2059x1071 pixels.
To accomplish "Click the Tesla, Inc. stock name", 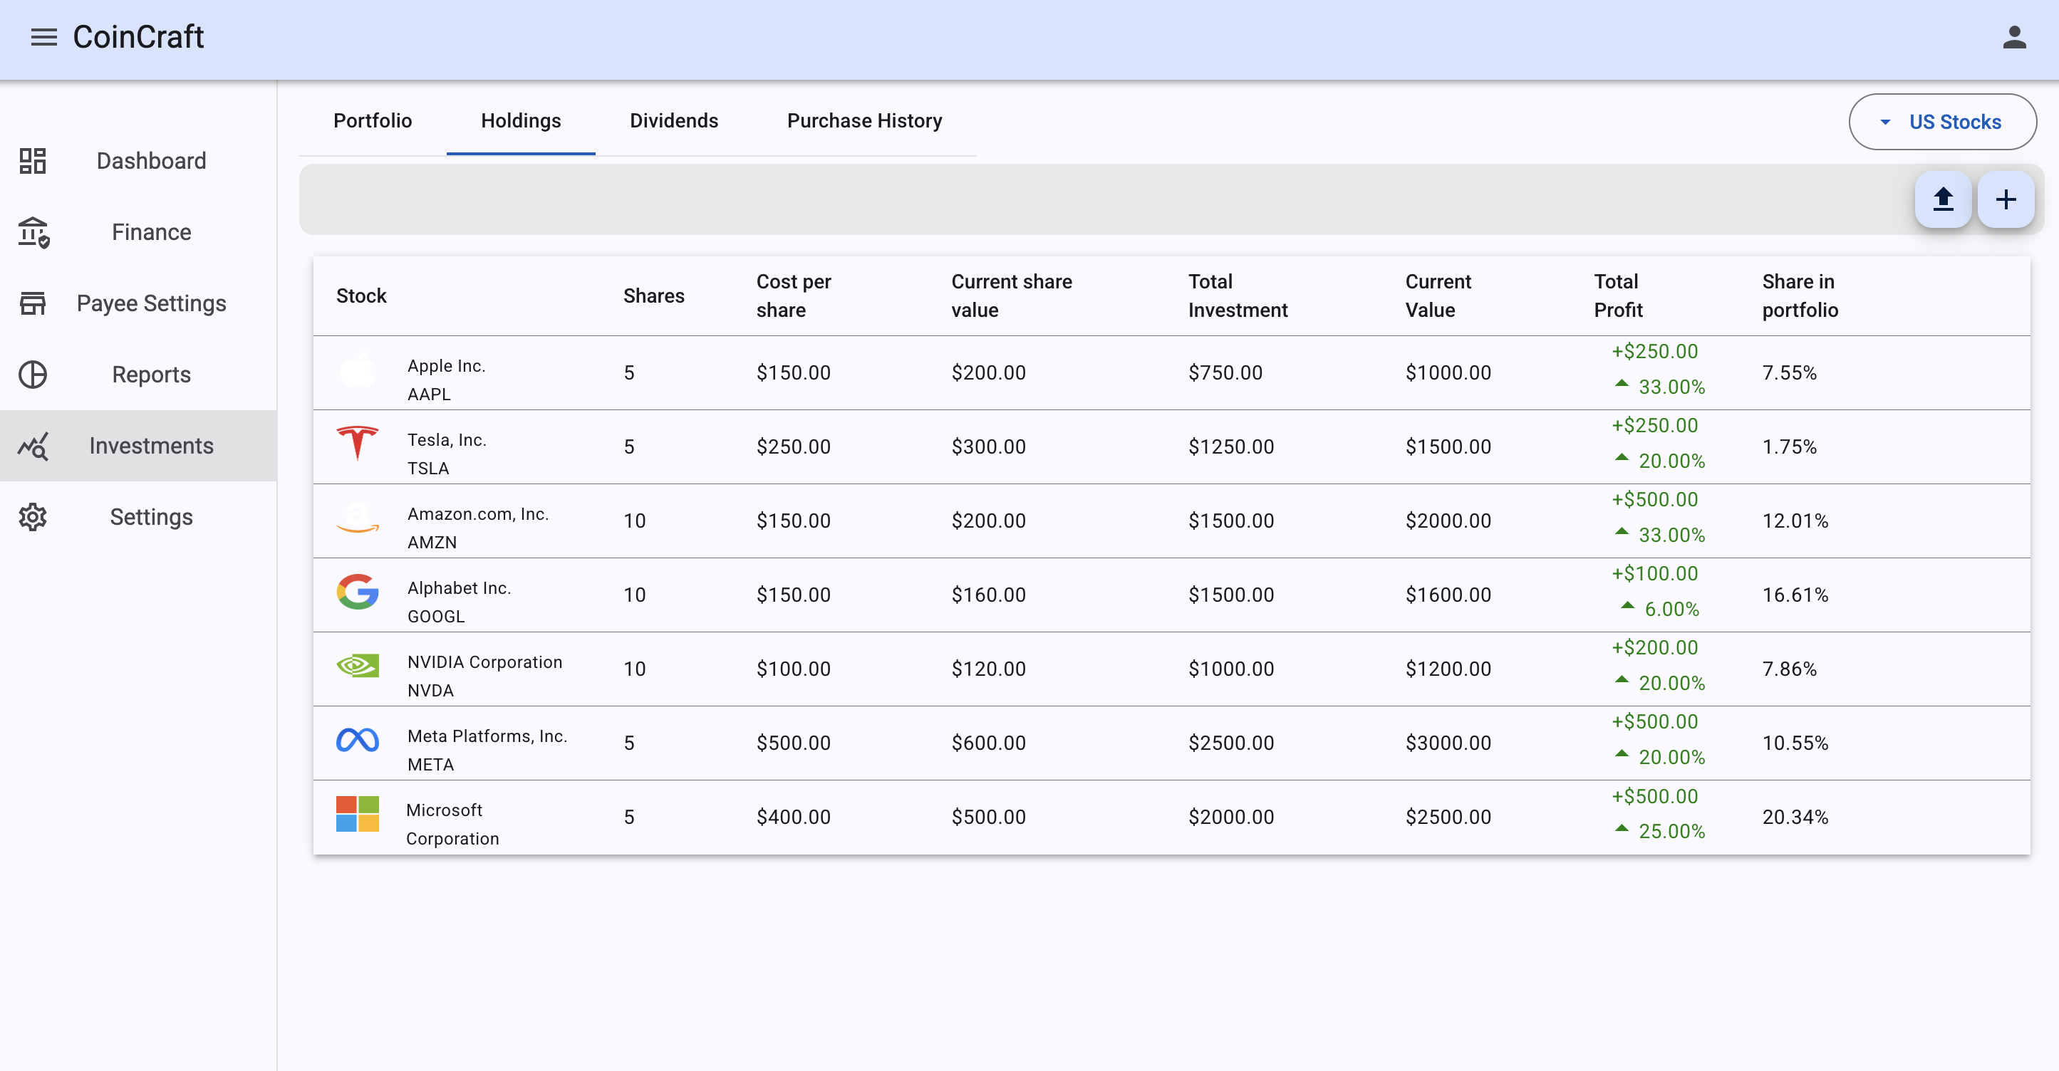I will click(447, 440).
